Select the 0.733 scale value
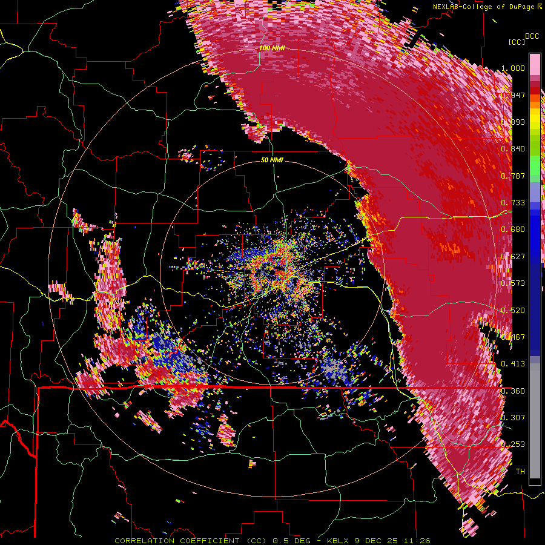The height and width of the screenshot is (545, 545). (x=513, y=202)
